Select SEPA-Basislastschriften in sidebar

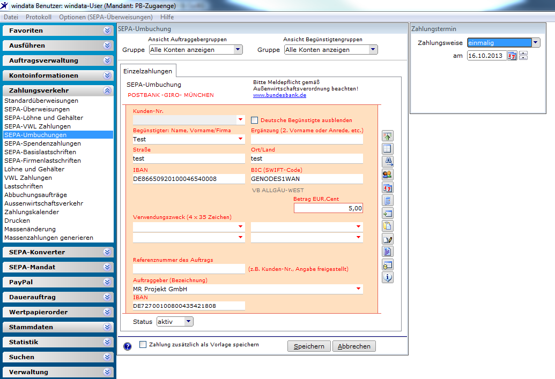40,152
